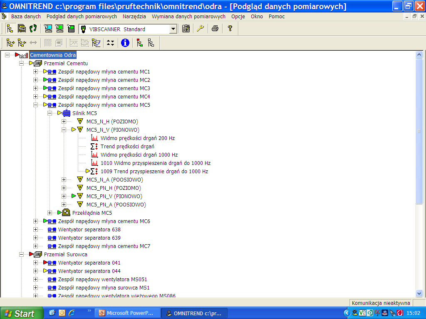Select Wentyator separatora 044 row

click(x=89, y=271)
